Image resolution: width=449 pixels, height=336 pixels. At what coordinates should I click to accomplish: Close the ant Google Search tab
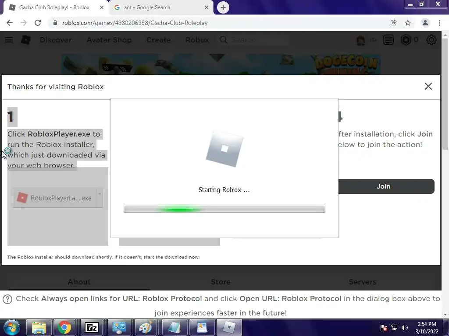[x=207, y=7]
